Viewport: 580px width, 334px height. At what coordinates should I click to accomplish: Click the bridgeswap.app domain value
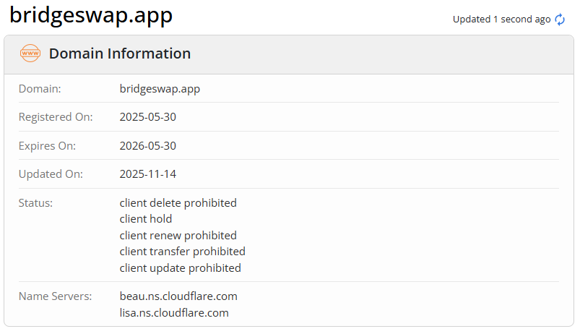pyautogui.click(x=160, y=89)
